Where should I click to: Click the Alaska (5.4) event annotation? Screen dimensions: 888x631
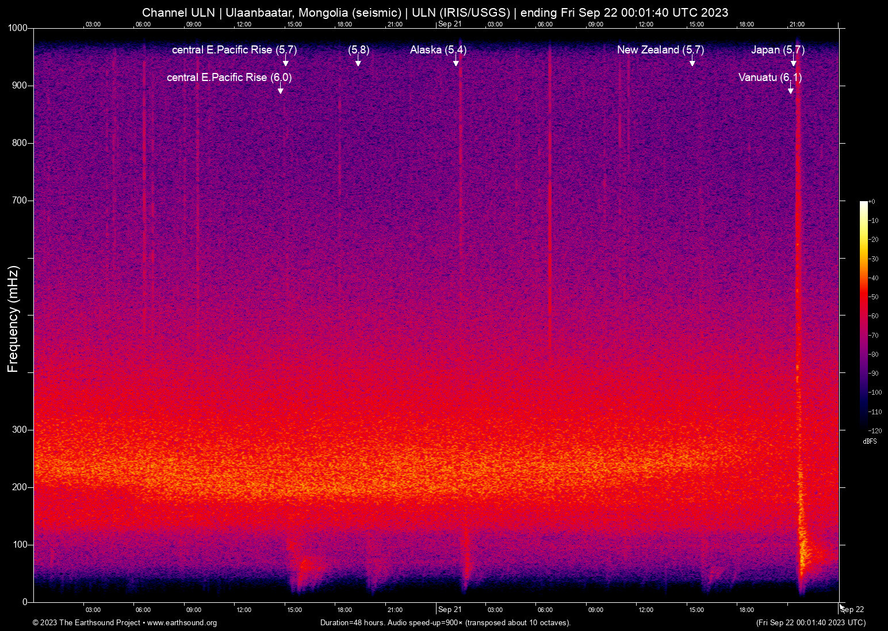coord(438,50)
